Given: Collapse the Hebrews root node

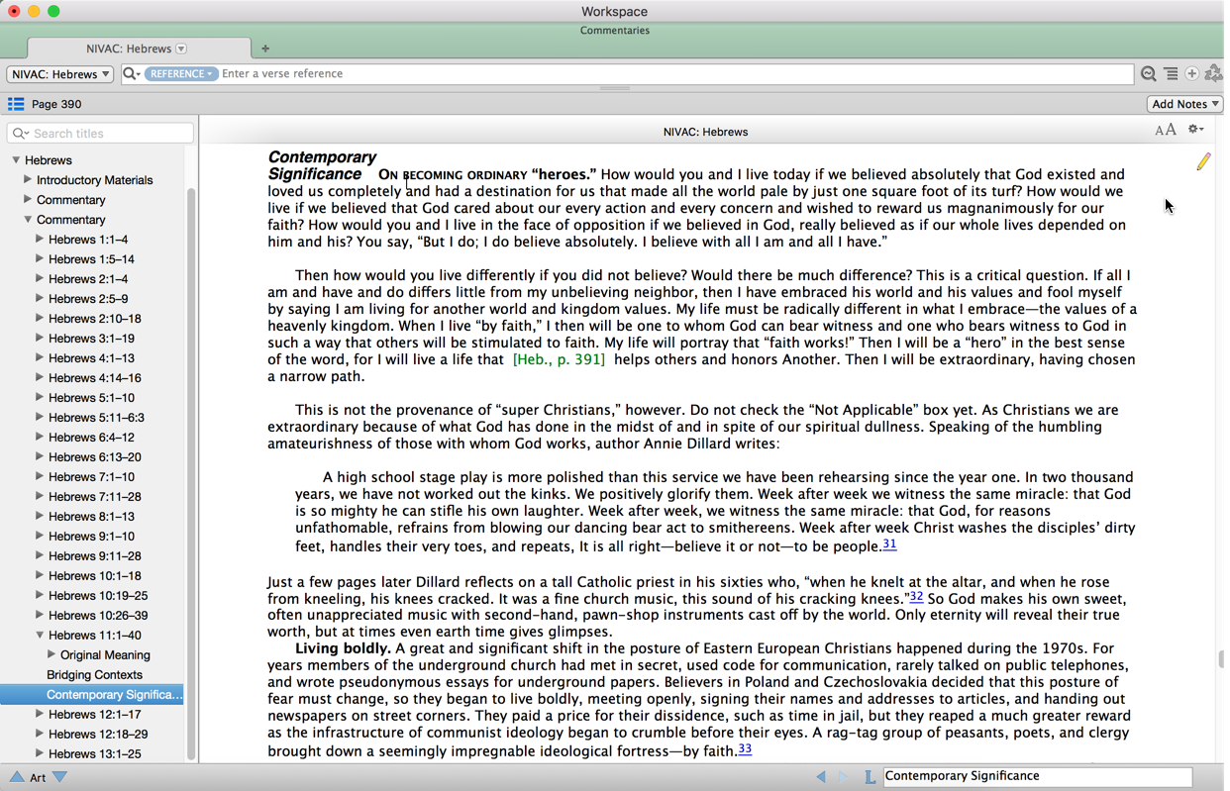Looking at the screenshot, I should point(16,159).
